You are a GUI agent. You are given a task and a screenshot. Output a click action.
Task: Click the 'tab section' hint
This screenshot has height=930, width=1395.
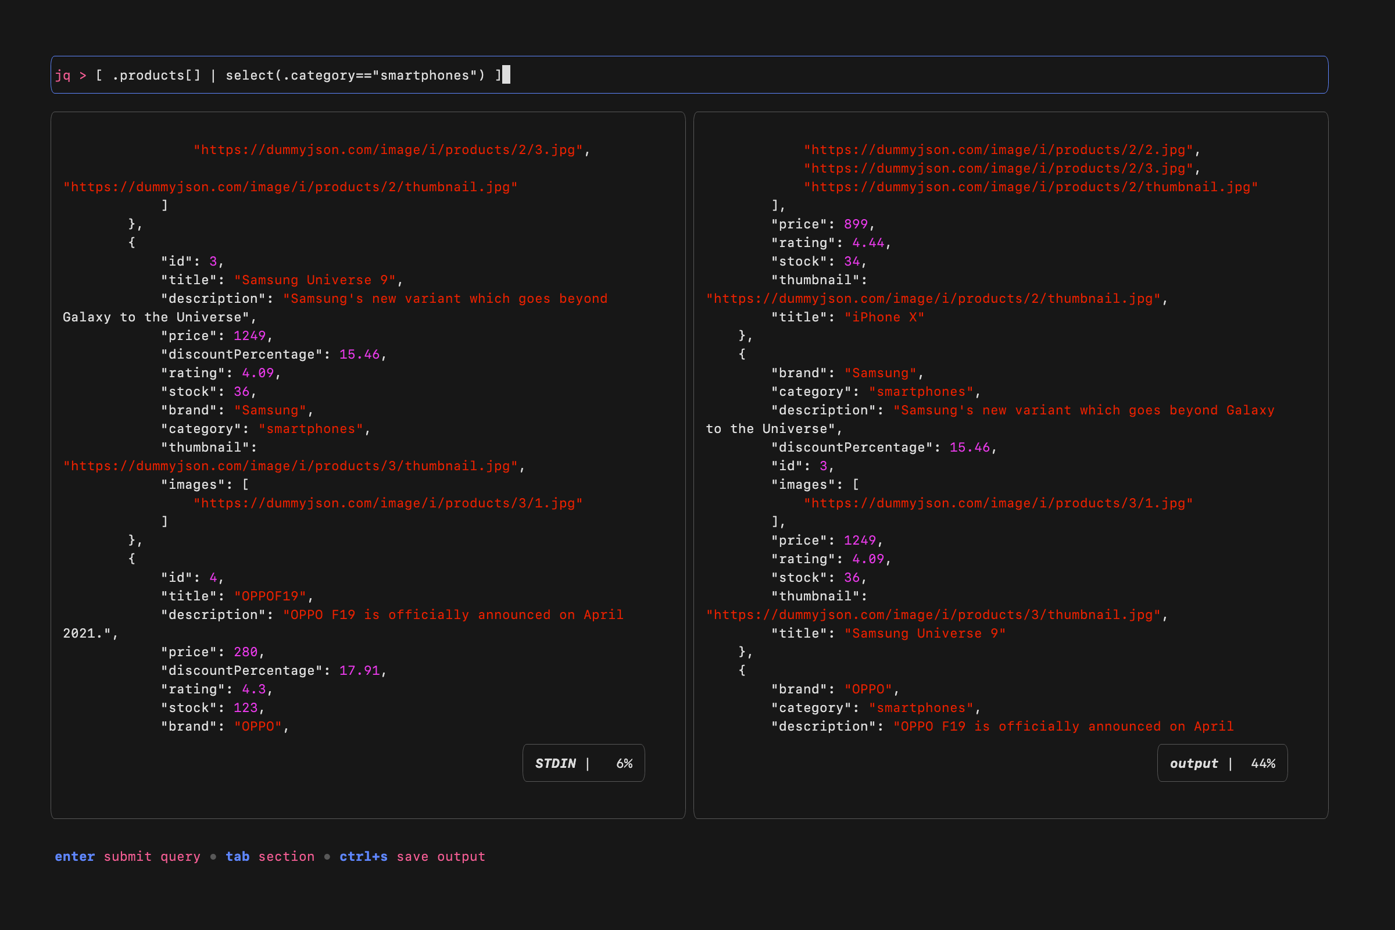pyautogui.click(x=270, y=856)
